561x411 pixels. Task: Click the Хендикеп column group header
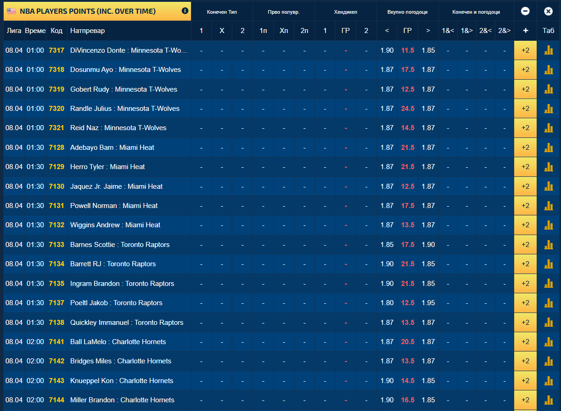coord(345,12)
